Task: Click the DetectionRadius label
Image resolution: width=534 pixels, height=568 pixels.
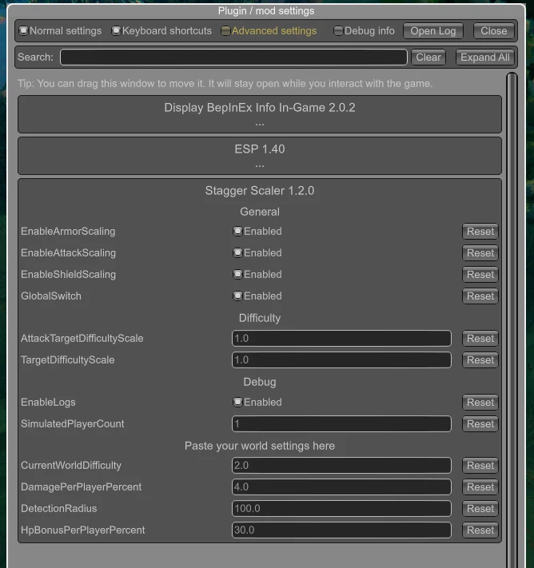Action: pyautogui.click(x=58, y=509)
